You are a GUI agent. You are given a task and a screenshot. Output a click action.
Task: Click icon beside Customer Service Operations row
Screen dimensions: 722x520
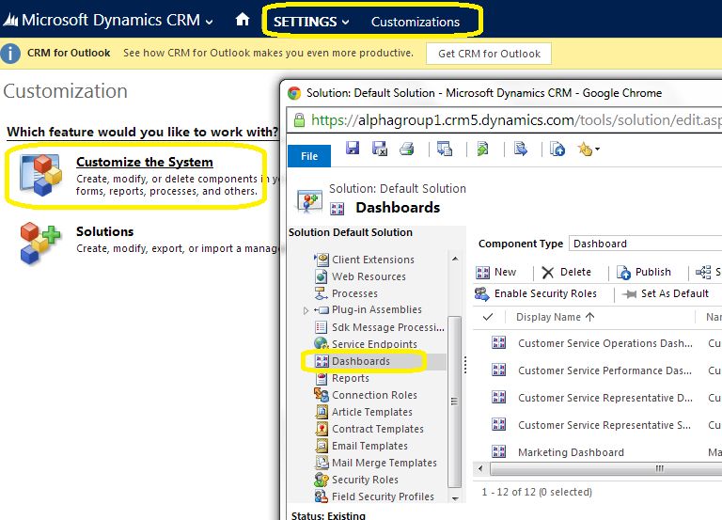[498, 342]
